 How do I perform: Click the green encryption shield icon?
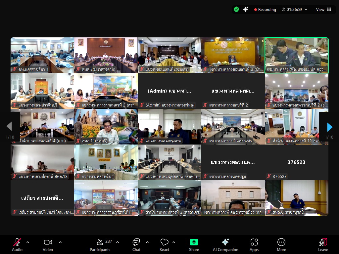[x=236, y=10]
